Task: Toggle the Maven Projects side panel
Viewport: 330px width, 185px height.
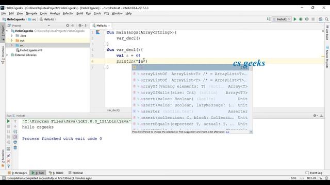Action: click(327, 57)
